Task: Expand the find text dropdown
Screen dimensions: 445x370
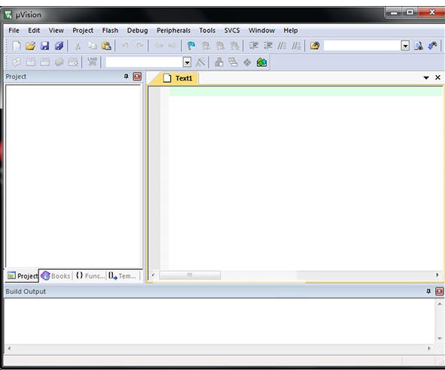Action: pyautogui.click(x=405, y=46)
